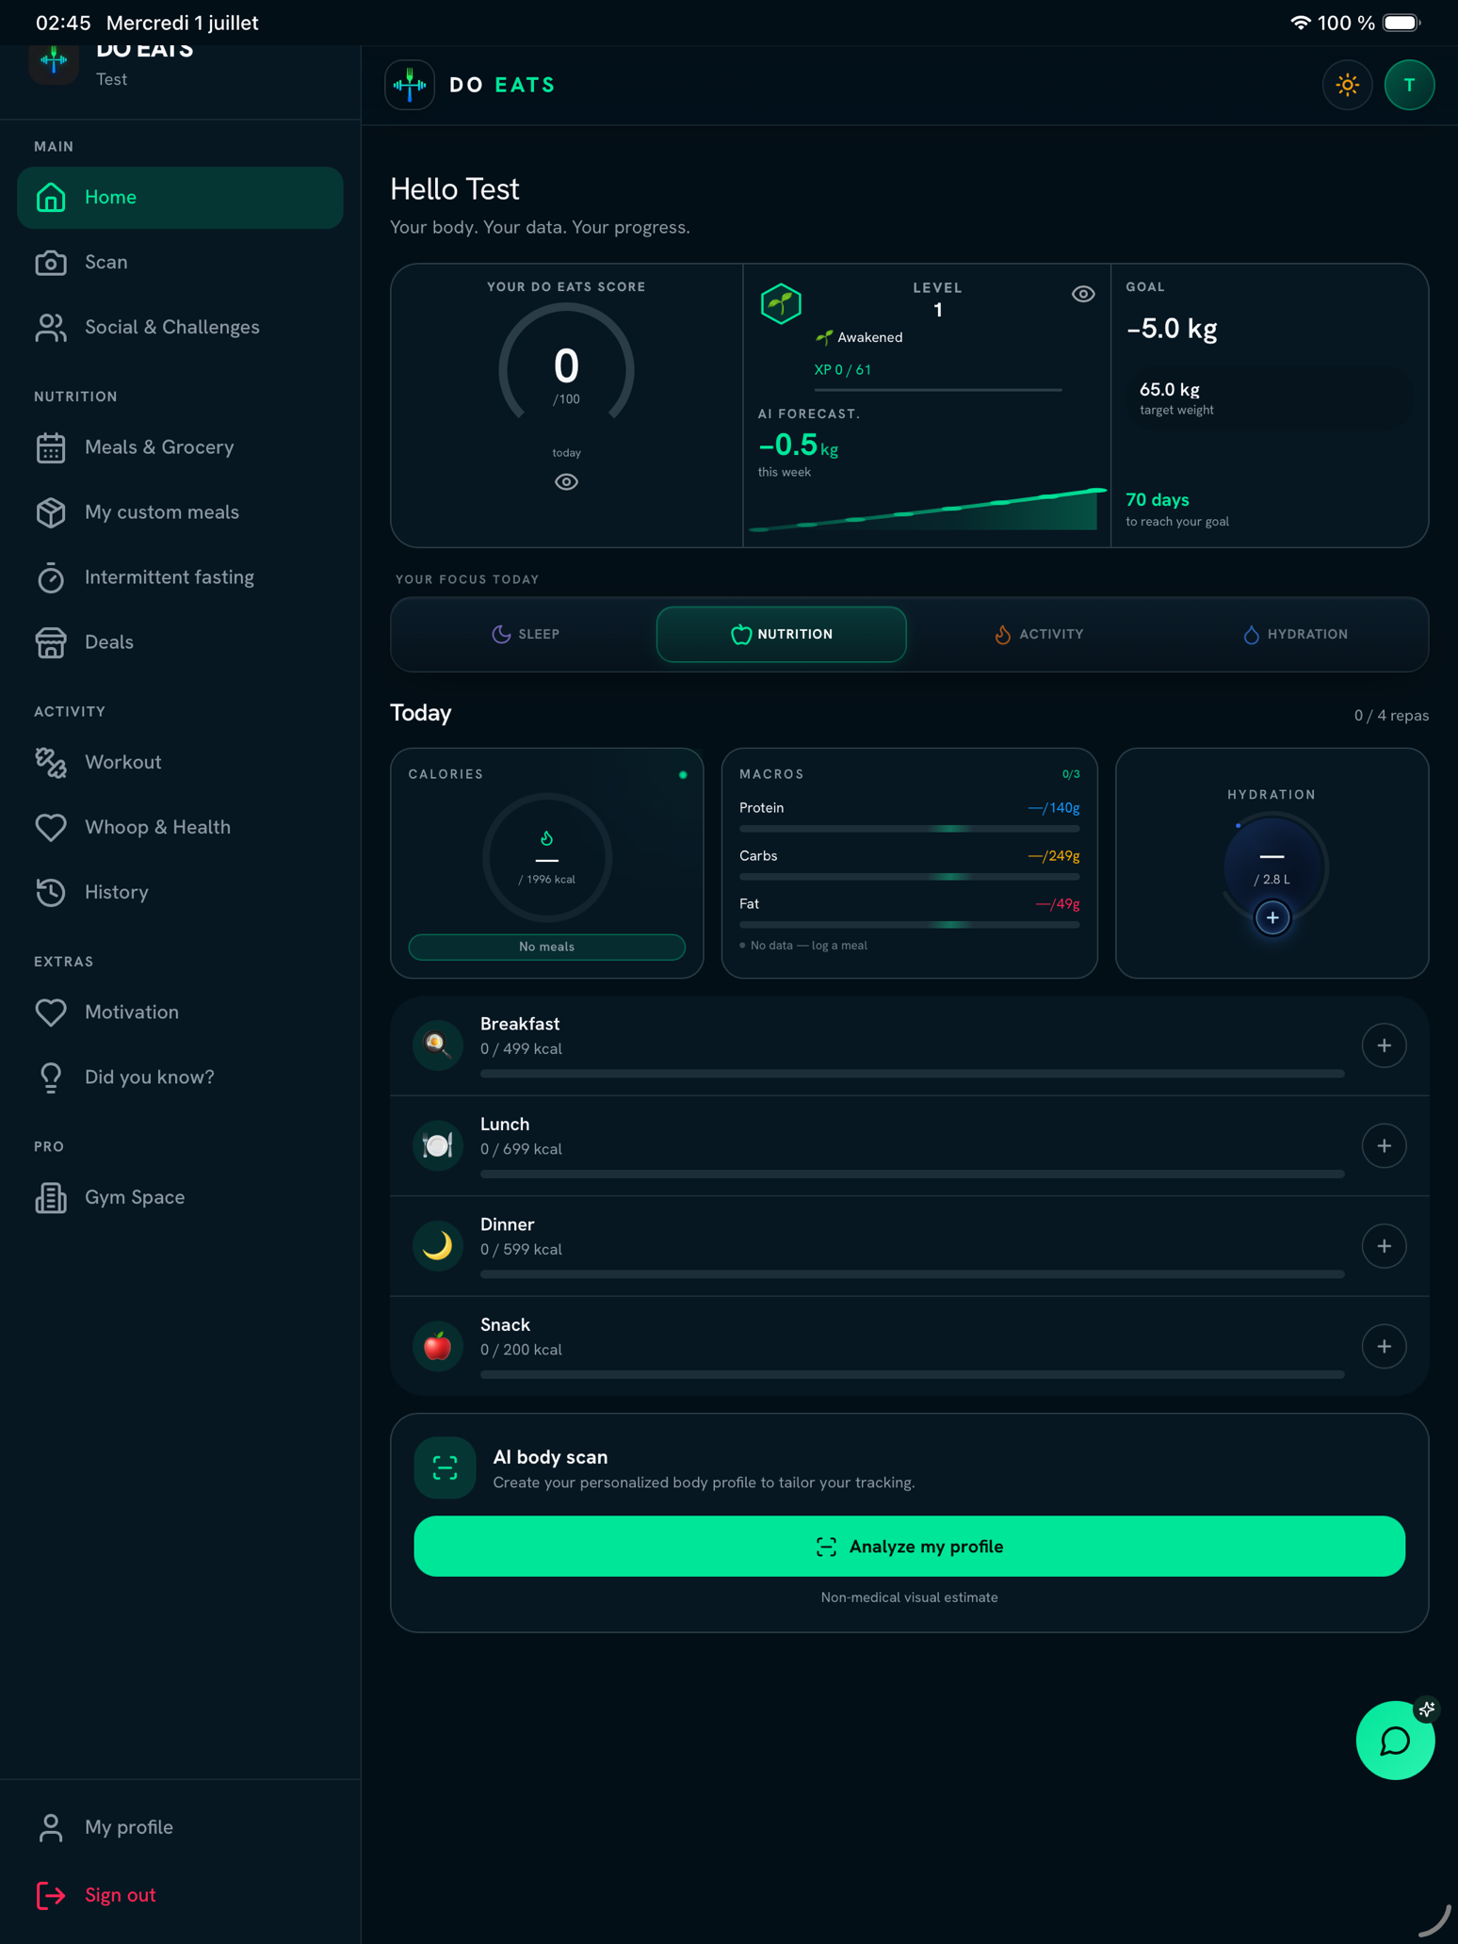Open the T account avatar

[1409, 85]
